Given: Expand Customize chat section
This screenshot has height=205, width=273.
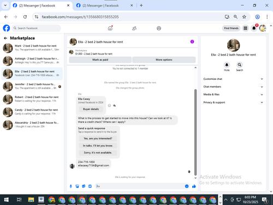Looking at the screenshot, I should point(233,79).
